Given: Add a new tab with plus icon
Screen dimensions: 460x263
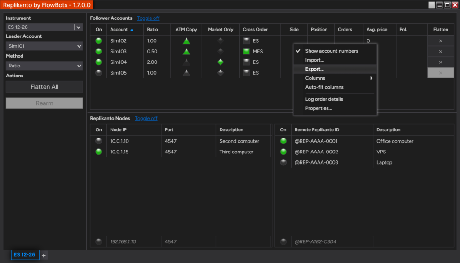Looking at the screenshot, I should coord(44,255).
